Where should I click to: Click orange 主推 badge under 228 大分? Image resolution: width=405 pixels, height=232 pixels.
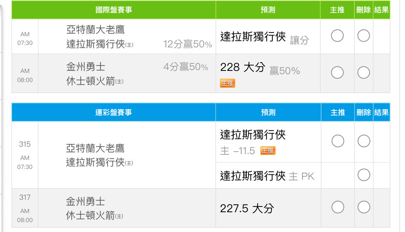coord(227,83)
